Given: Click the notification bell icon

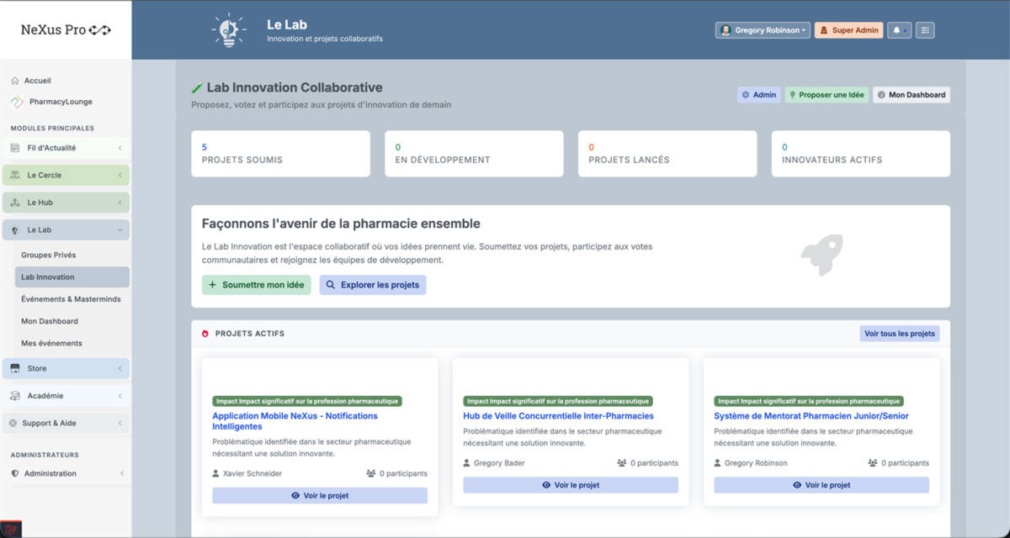Looking at the screenshot, I should click(898, 29).
